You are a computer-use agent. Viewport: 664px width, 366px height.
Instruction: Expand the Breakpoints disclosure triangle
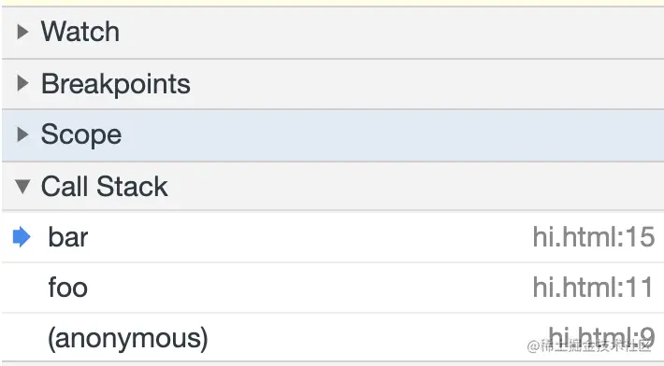(22, 83)
